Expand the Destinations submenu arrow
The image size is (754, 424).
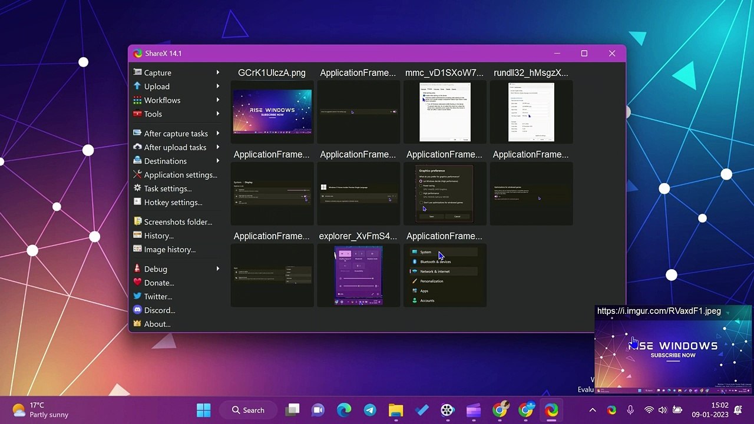click(x=218, y=161)
